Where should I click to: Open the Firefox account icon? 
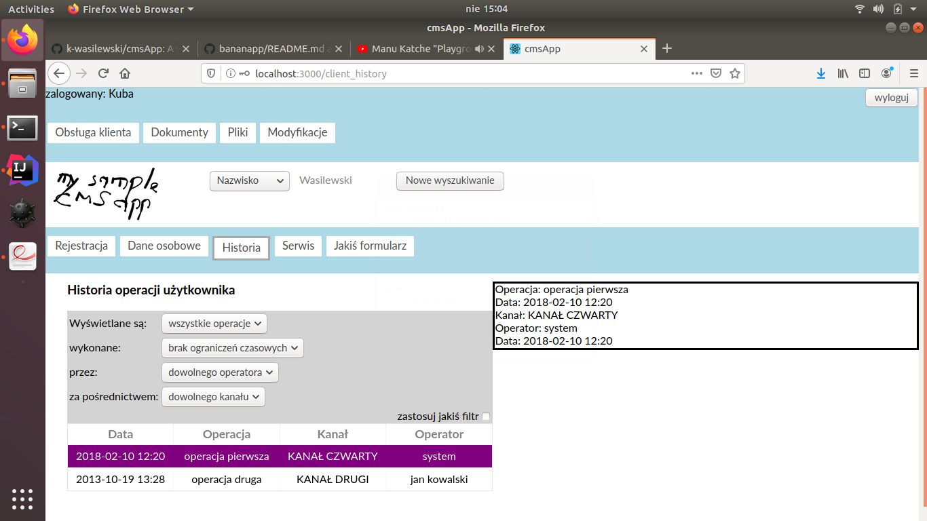coord(887,73)
